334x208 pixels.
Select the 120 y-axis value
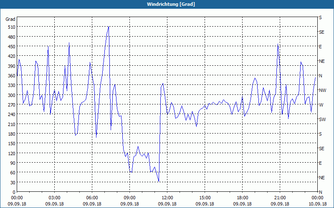[12, 153]
